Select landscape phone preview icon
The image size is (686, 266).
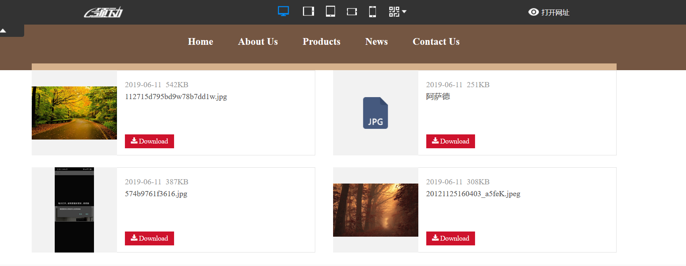352,12
